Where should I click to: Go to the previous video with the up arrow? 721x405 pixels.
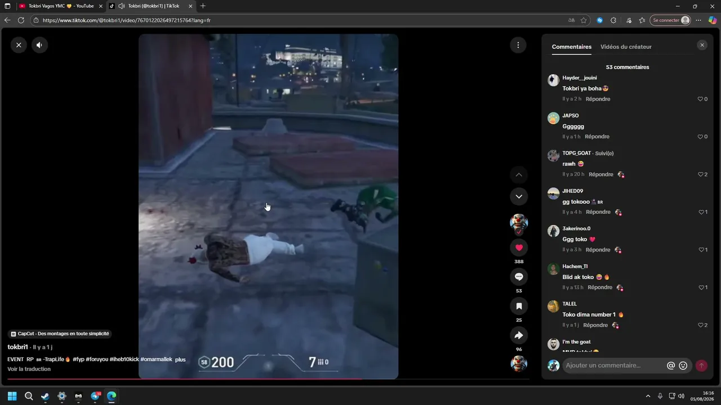[519, 175]
